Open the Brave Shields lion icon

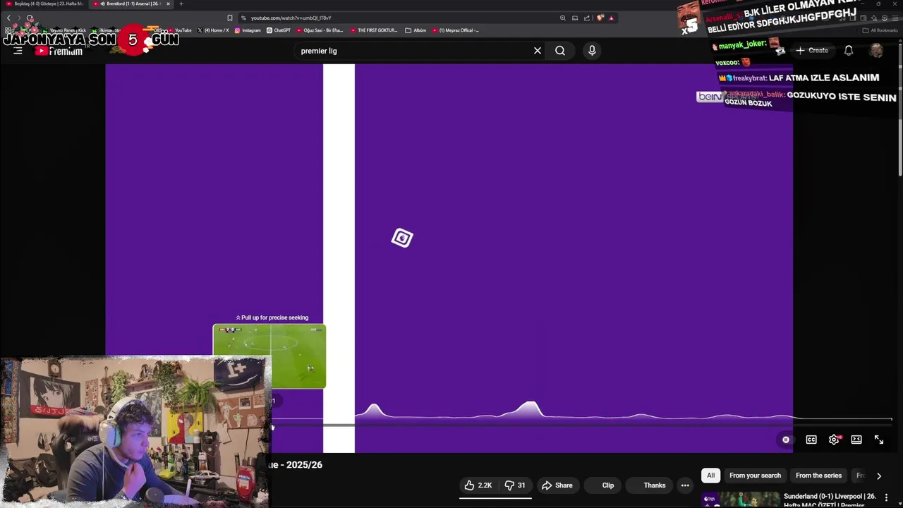[600, 18]
